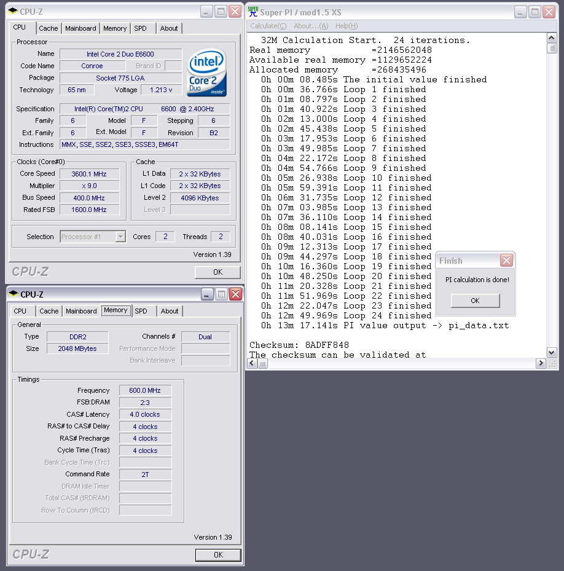Close the bottom CPU-Z Memory window
564x571 pixels.
[x=236, y=294]
